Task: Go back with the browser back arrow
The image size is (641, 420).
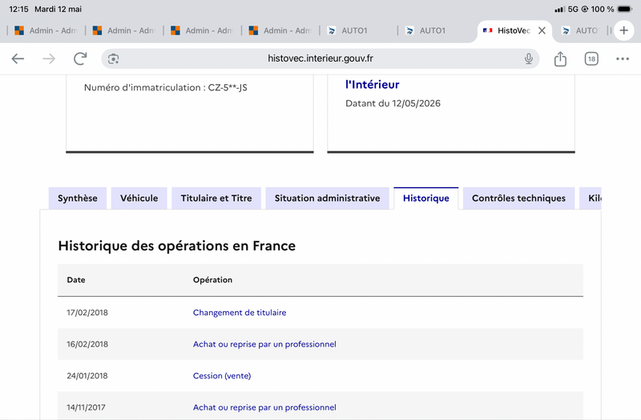Action: 18,58
